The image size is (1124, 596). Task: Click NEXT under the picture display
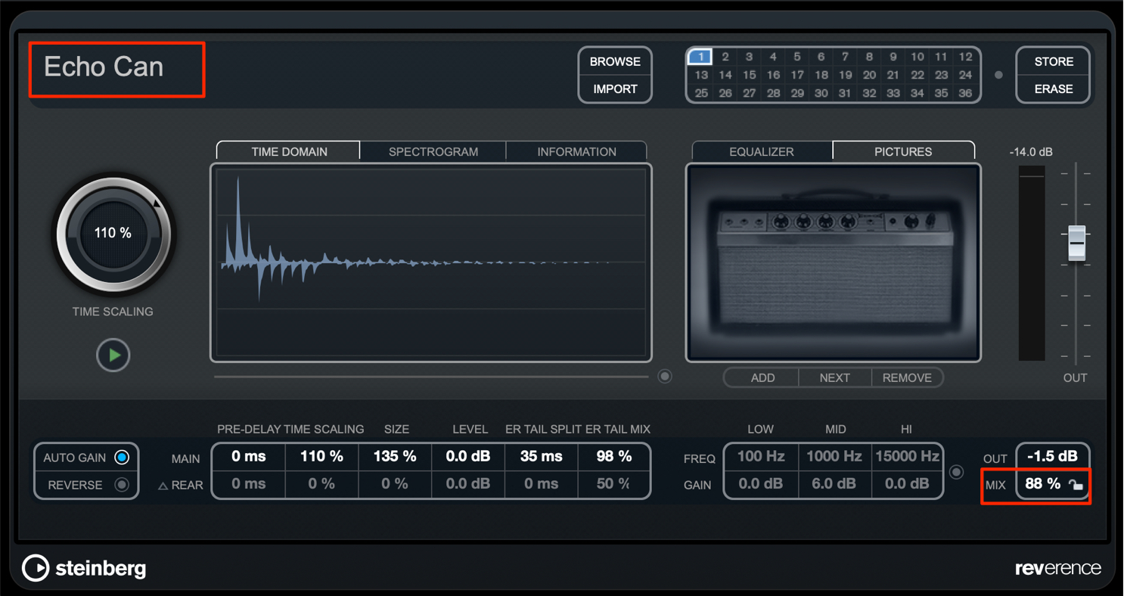pyautogui.click(x=835, y=377)
